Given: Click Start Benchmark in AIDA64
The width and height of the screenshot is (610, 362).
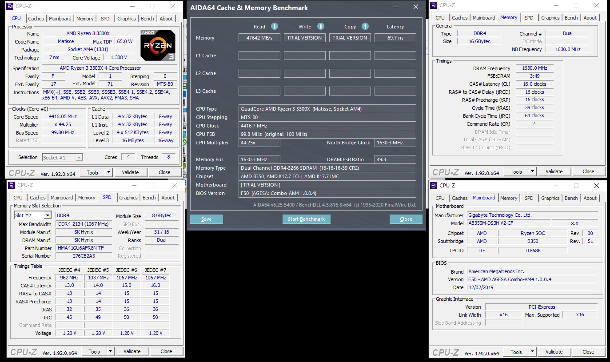Looking at the screenshot, I should click(307, 219).
